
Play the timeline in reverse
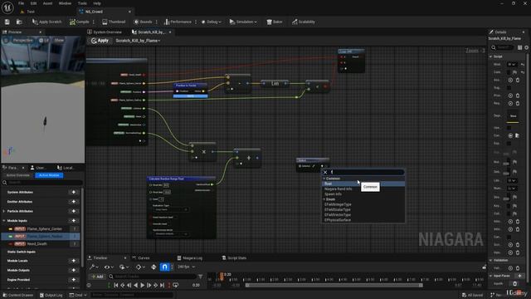click(x=135, y=286)
